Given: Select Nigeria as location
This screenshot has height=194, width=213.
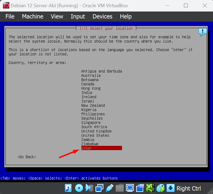Looking at the screenshot, I should click(102, 110).
